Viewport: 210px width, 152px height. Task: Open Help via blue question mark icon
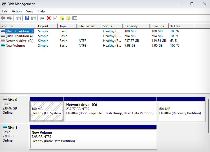(x=27, y=18)
